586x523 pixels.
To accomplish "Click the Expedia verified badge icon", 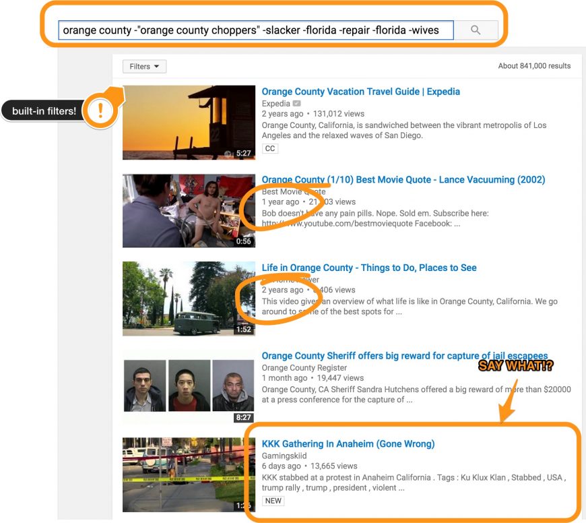I will [x=297, y=104].
